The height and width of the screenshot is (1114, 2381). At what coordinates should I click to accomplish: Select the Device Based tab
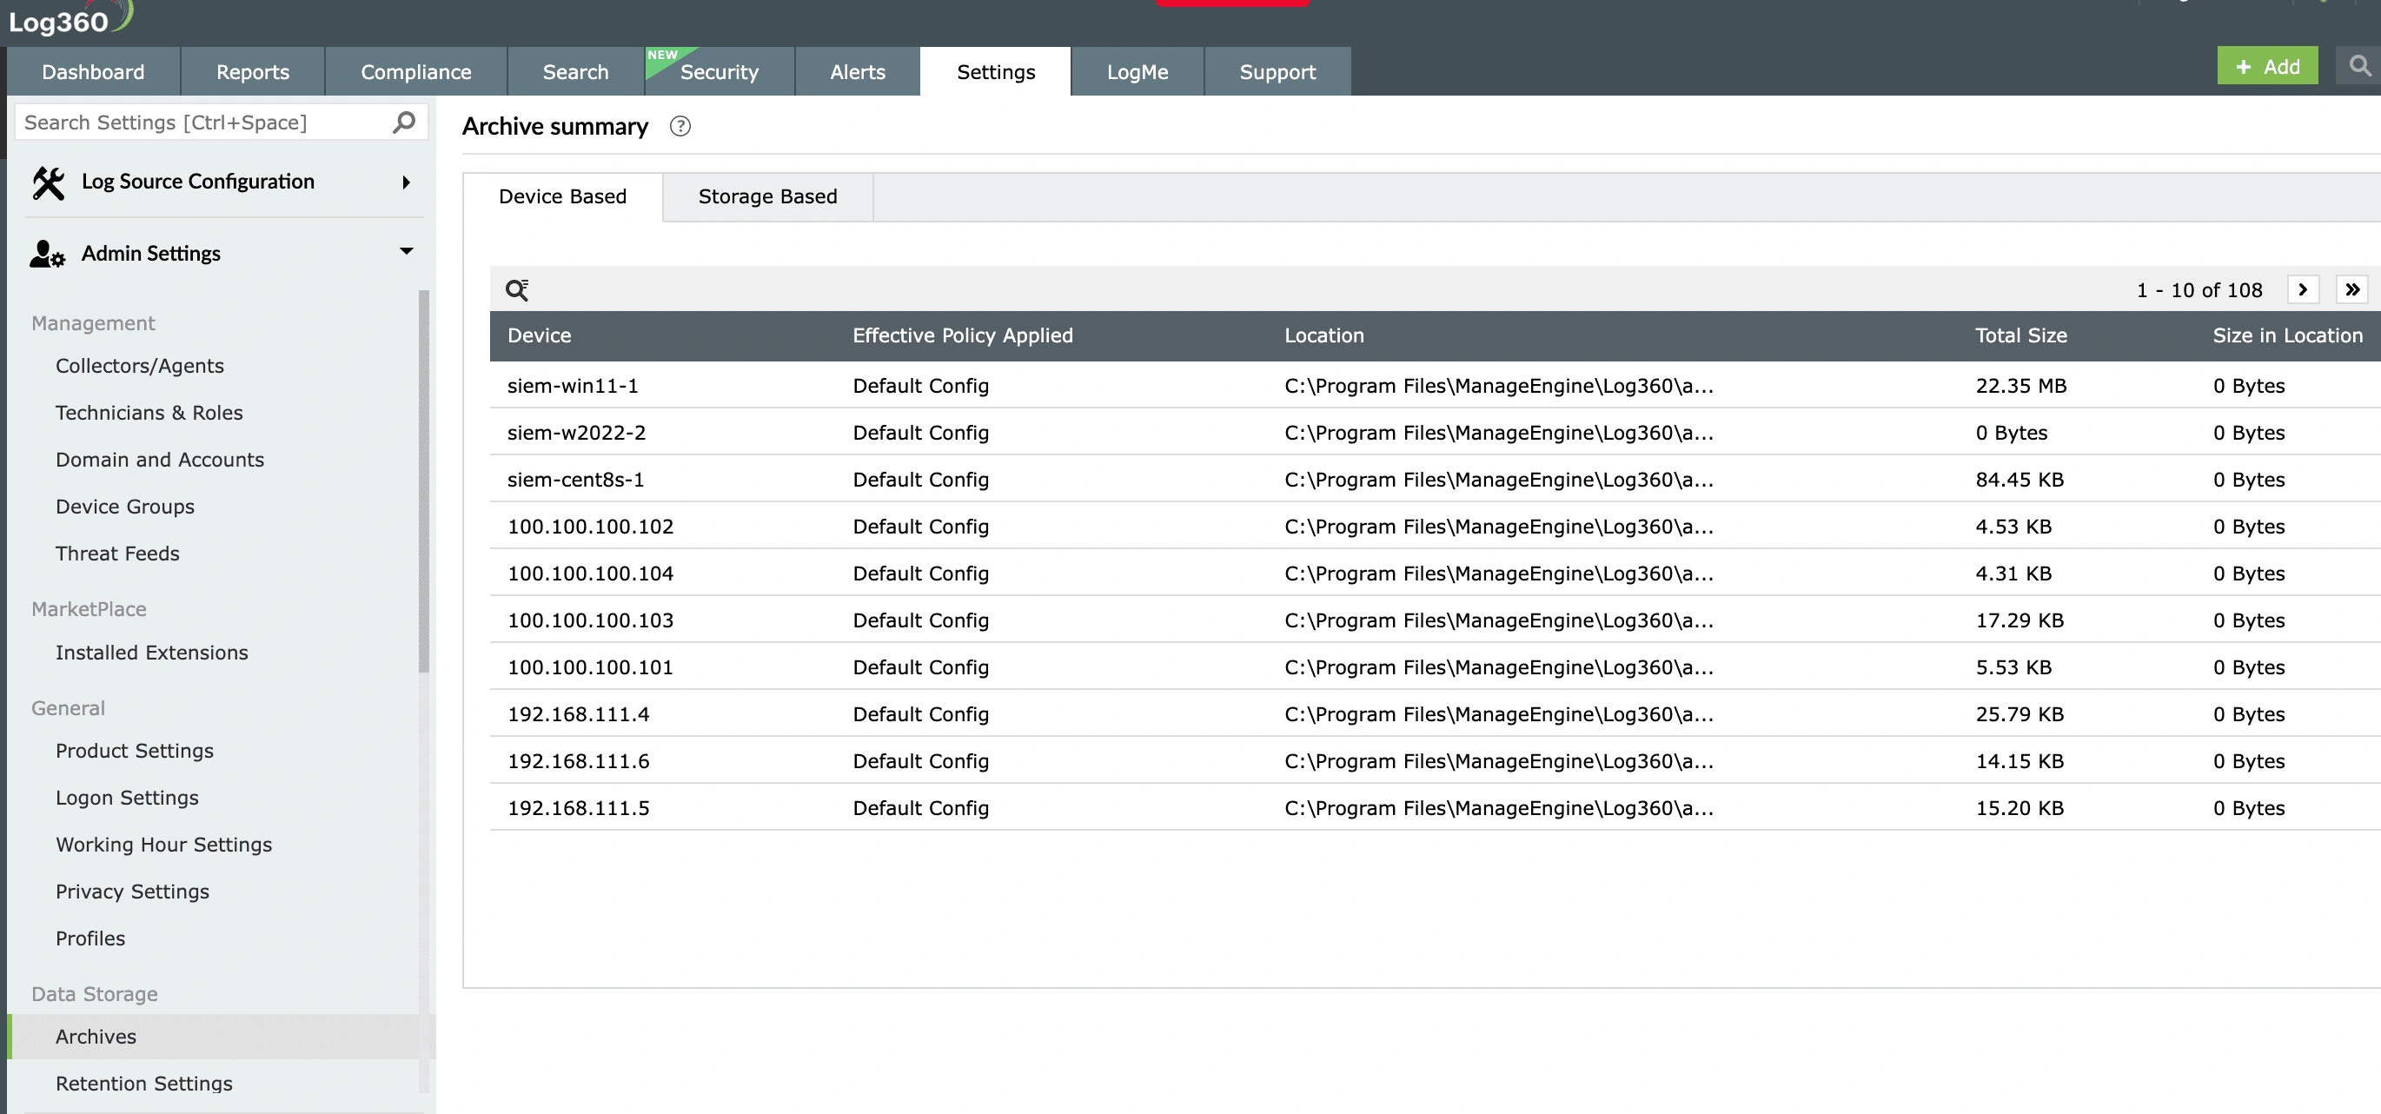562,197
